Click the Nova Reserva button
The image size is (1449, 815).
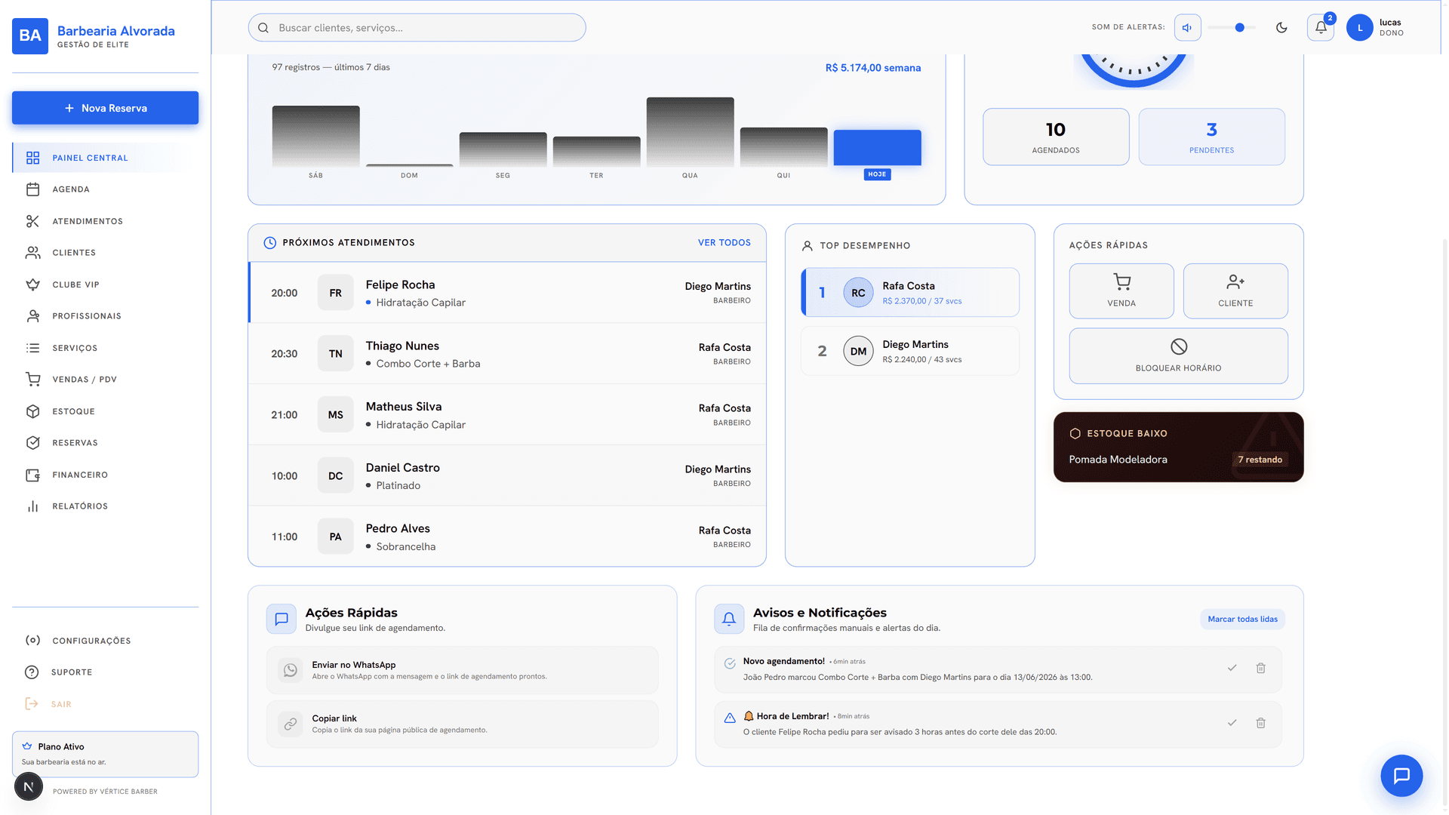[105, 108]
